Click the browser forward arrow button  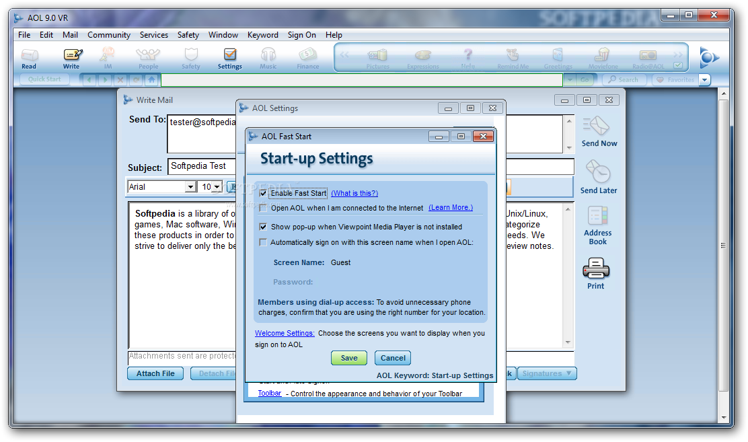(105, 79)
